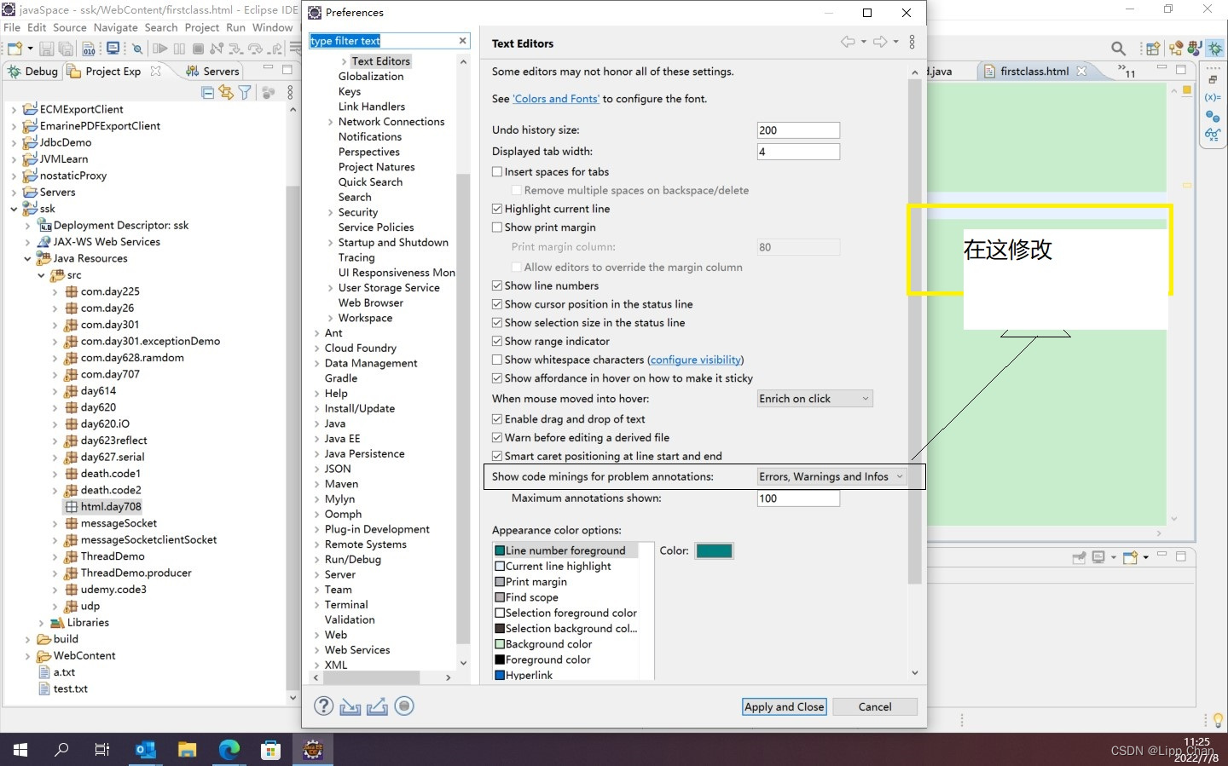Open the Variables (x)= view icon

[1213, 97]
